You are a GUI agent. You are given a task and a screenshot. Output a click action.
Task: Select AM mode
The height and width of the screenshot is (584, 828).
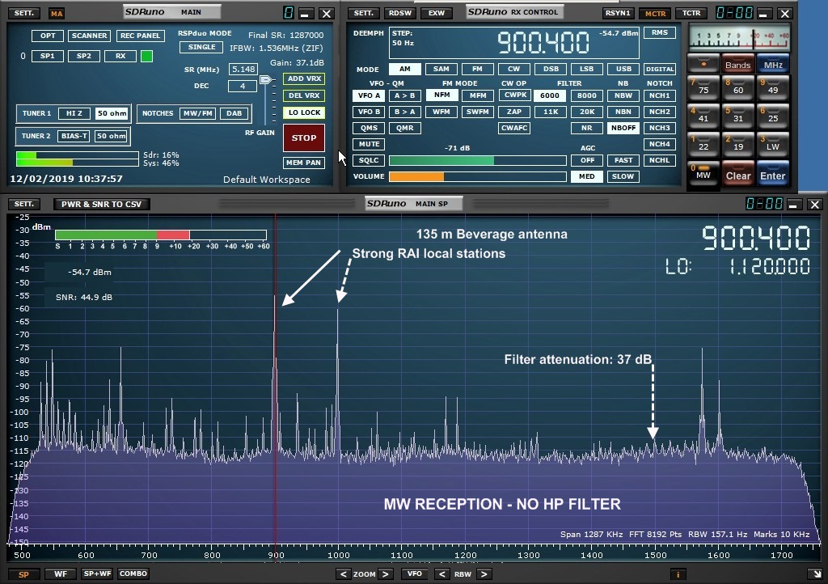point(404,69)
